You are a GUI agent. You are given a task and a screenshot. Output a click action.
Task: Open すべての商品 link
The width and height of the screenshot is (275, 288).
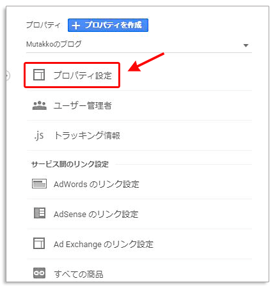coord(139,274)
